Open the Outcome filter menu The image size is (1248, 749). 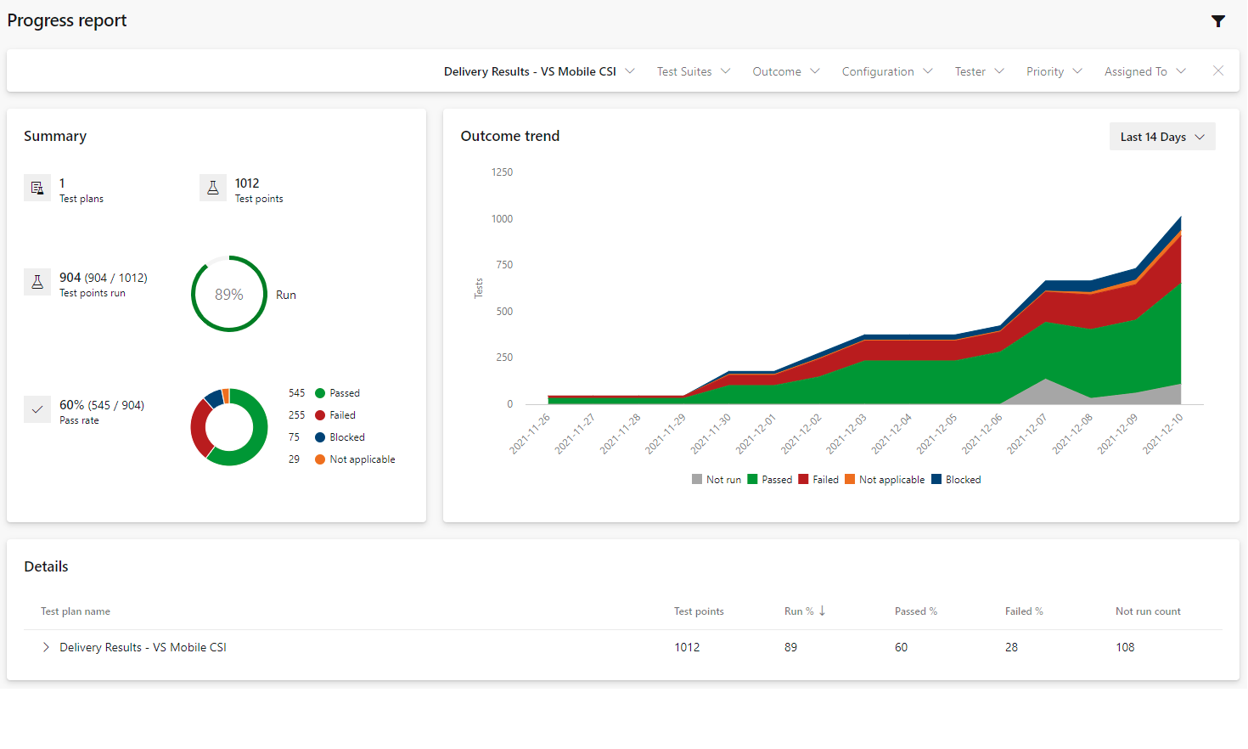pos(785,71)
